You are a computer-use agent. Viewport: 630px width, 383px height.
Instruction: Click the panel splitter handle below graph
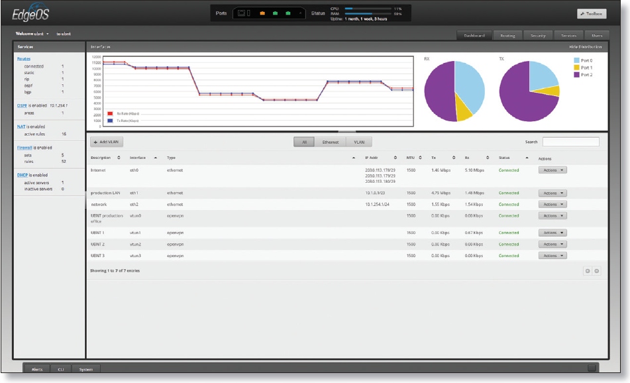[346, 131]
